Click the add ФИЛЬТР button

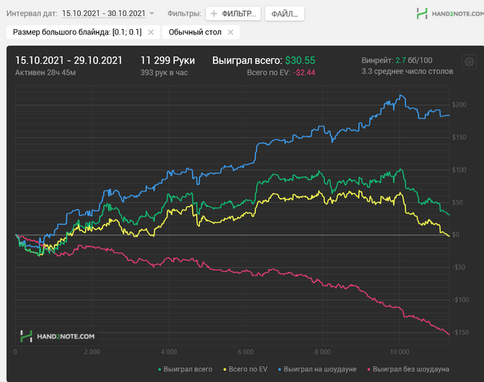(x=233, y=14)
